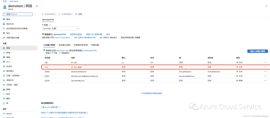Sort by 优先级 column header

click(47, 58)
